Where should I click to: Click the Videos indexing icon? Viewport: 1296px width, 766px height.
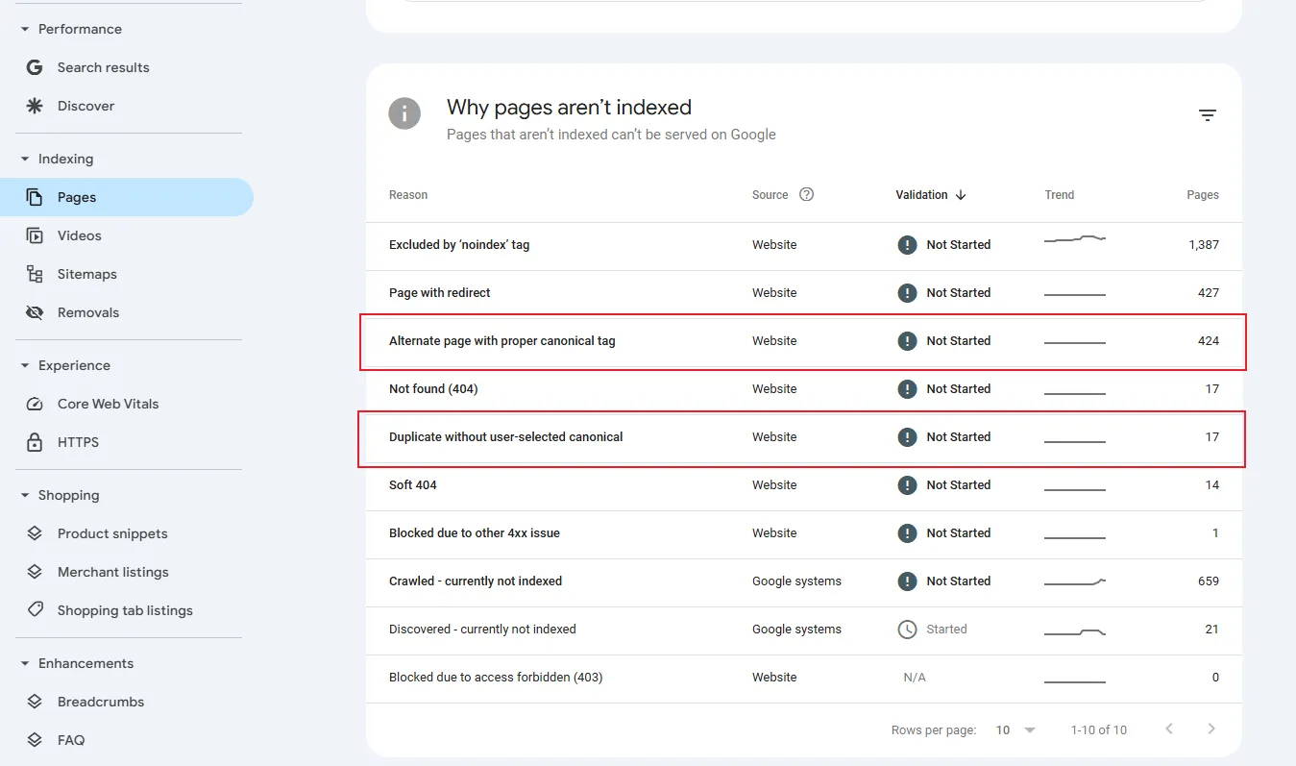33,235
